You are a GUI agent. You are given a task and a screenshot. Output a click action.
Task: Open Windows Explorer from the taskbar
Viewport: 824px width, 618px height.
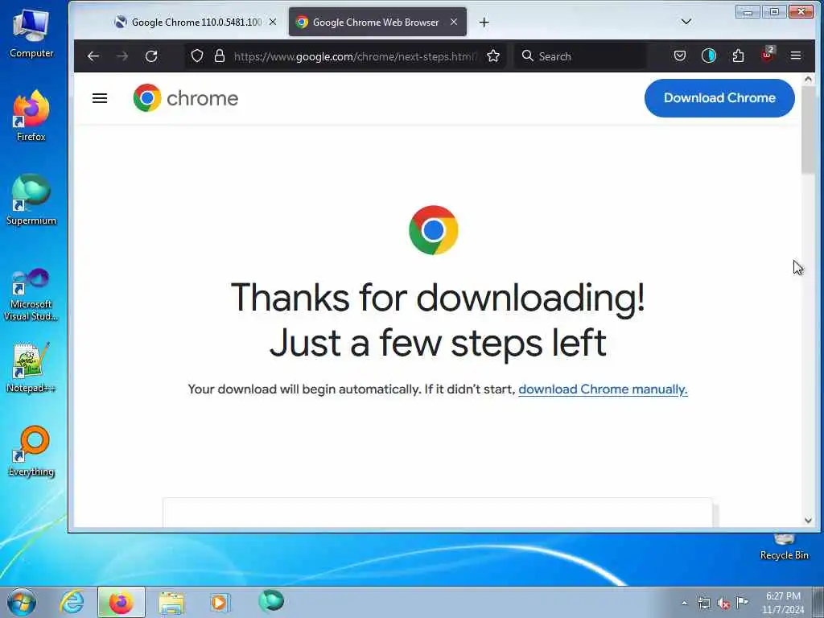tap(171, 603)
